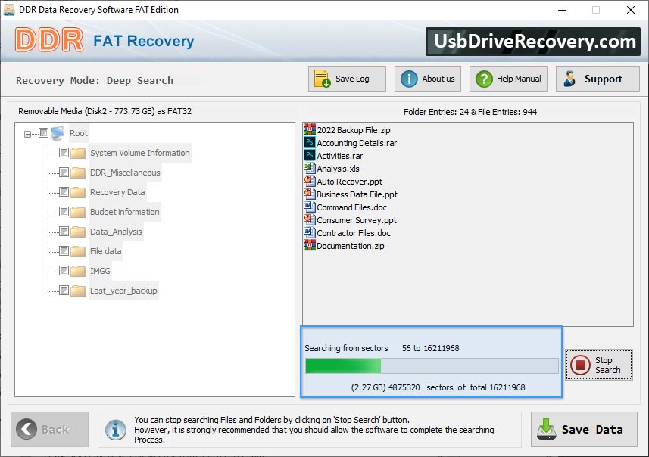649x457 pixels.
Task: Check the Budget information checkbox
Action: click(x=64, y=212)
